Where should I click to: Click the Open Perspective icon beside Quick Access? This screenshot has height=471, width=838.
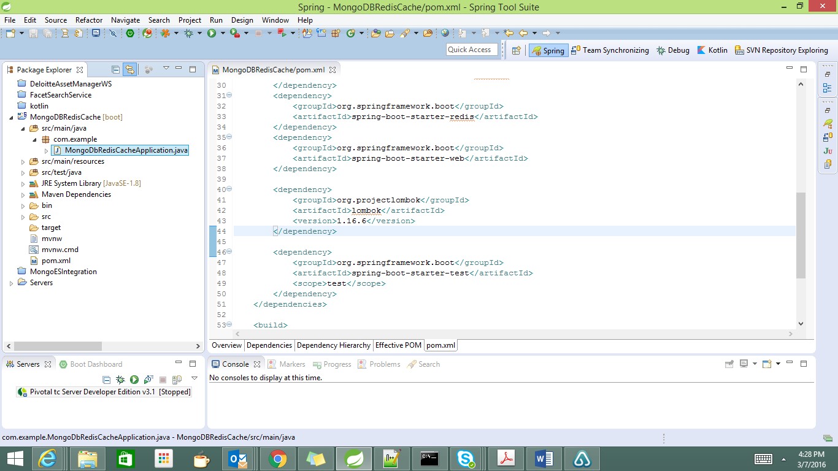516,50
